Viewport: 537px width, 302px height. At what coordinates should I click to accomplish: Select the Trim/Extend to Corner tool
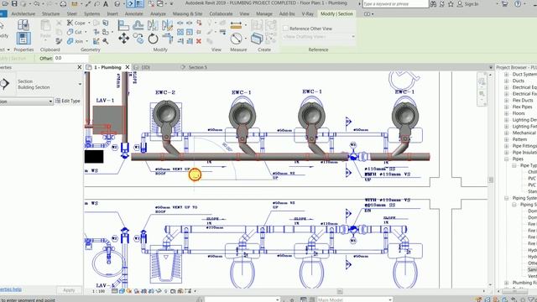point(168,39)
